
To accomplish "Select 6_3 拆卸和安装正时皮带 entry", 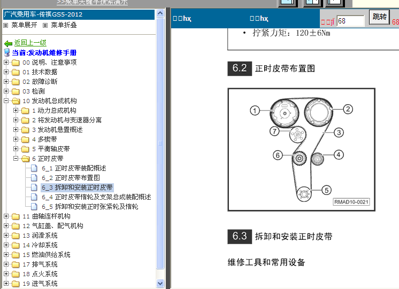I will 77,188.
